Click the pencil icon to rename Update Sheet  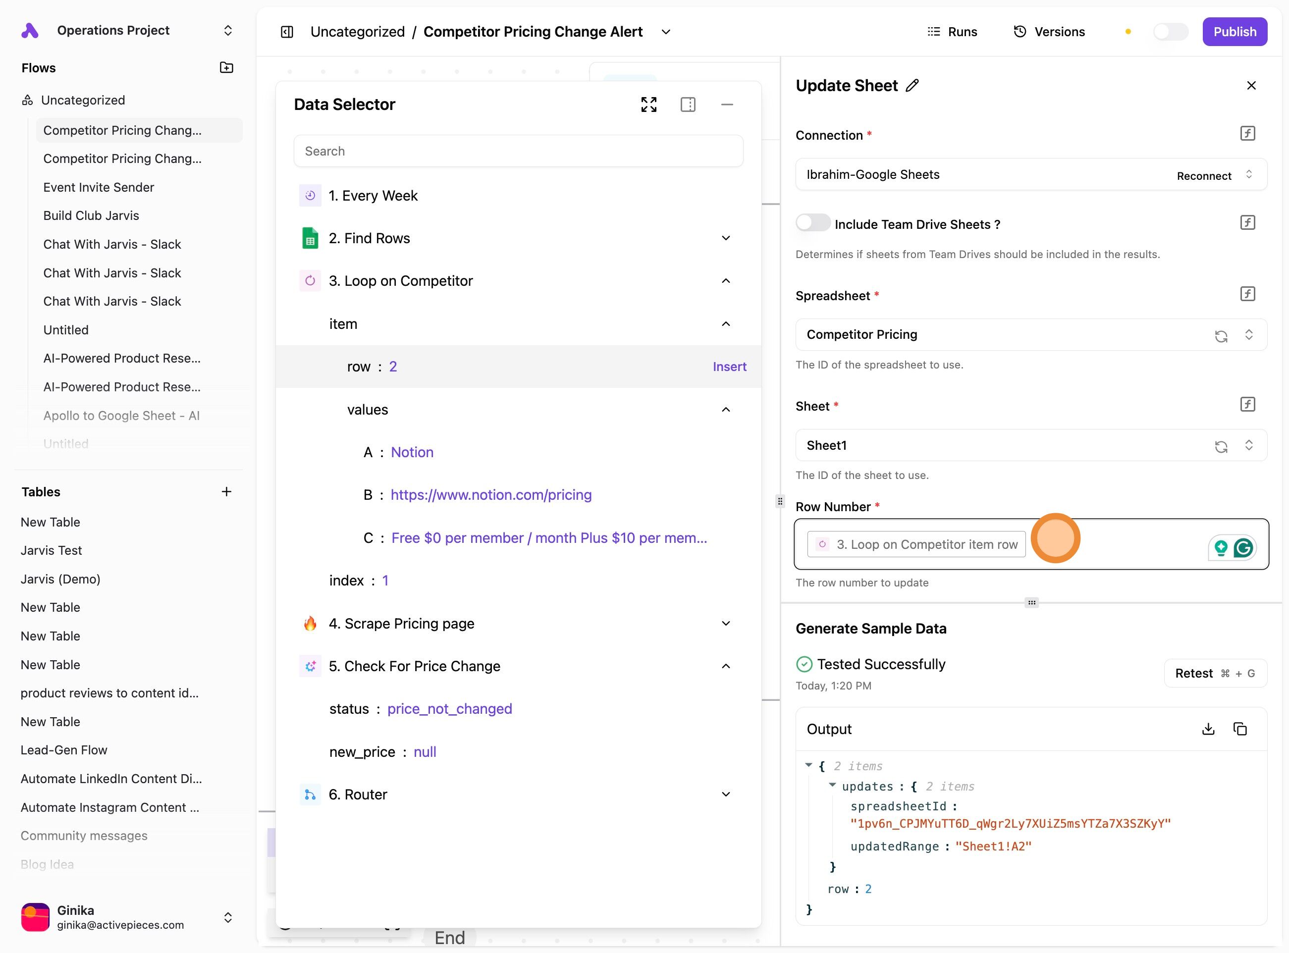point(912,85)
